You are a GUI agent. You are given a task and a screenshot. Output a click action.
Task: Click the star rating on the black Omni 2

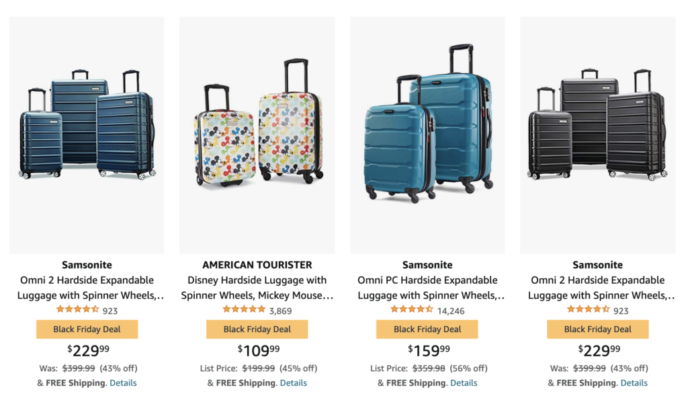tap(588, 310)
